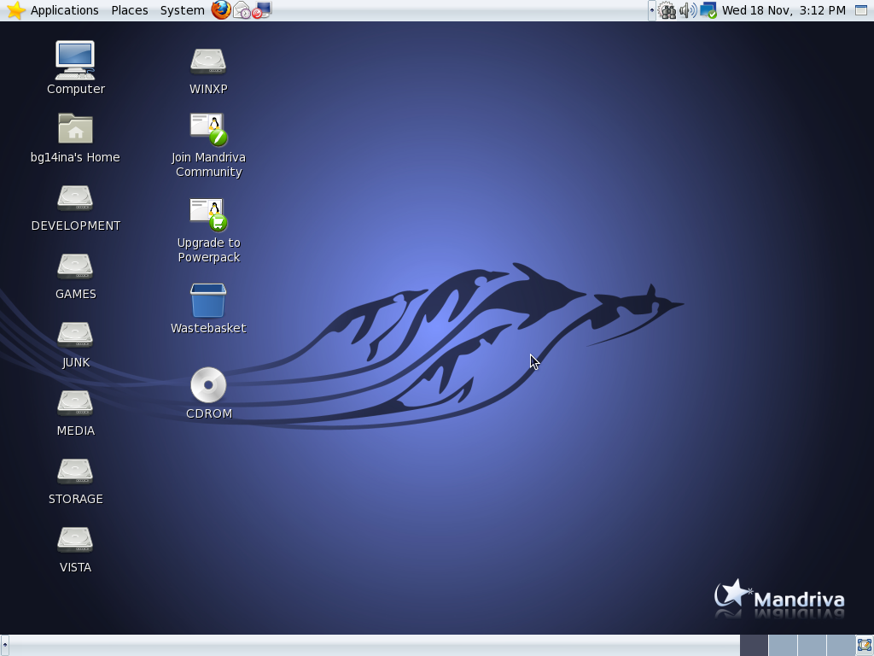This screenshot has width=874, height=656.
Task: Switch to the second workspace
Action: click(x=783, y=645)
